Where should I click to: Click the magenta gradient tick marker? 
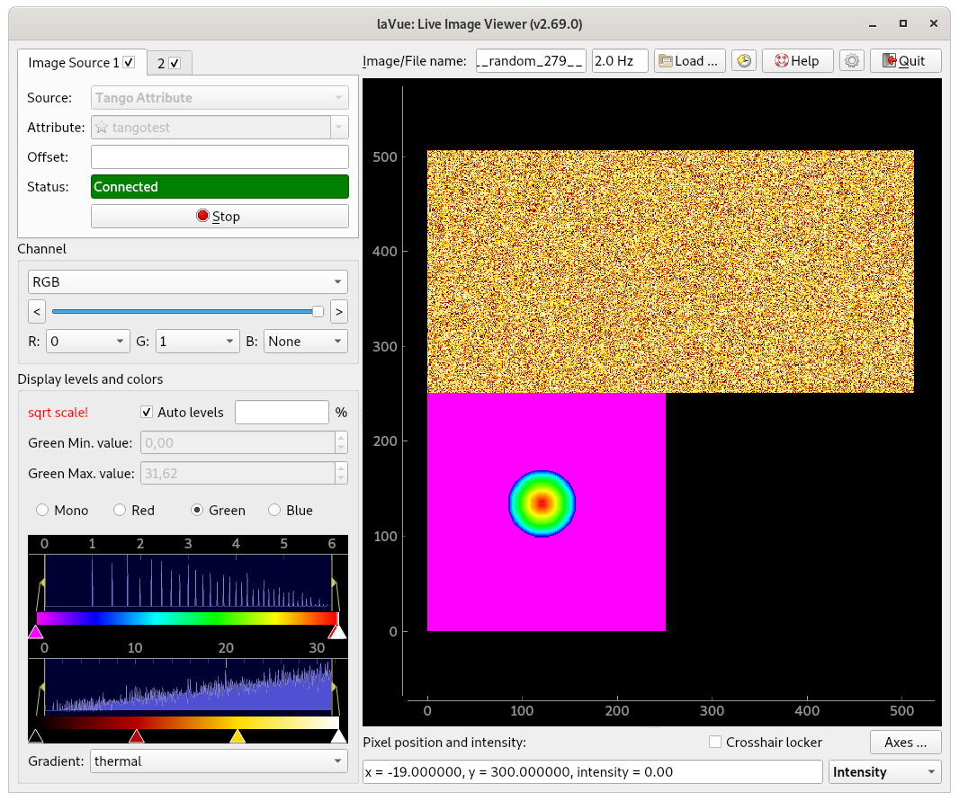click(35, 632)
